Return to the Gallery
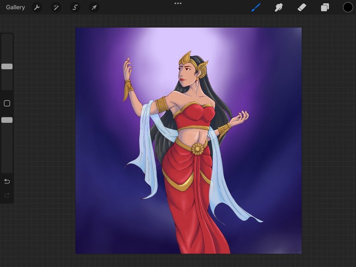 coord(15,7)
